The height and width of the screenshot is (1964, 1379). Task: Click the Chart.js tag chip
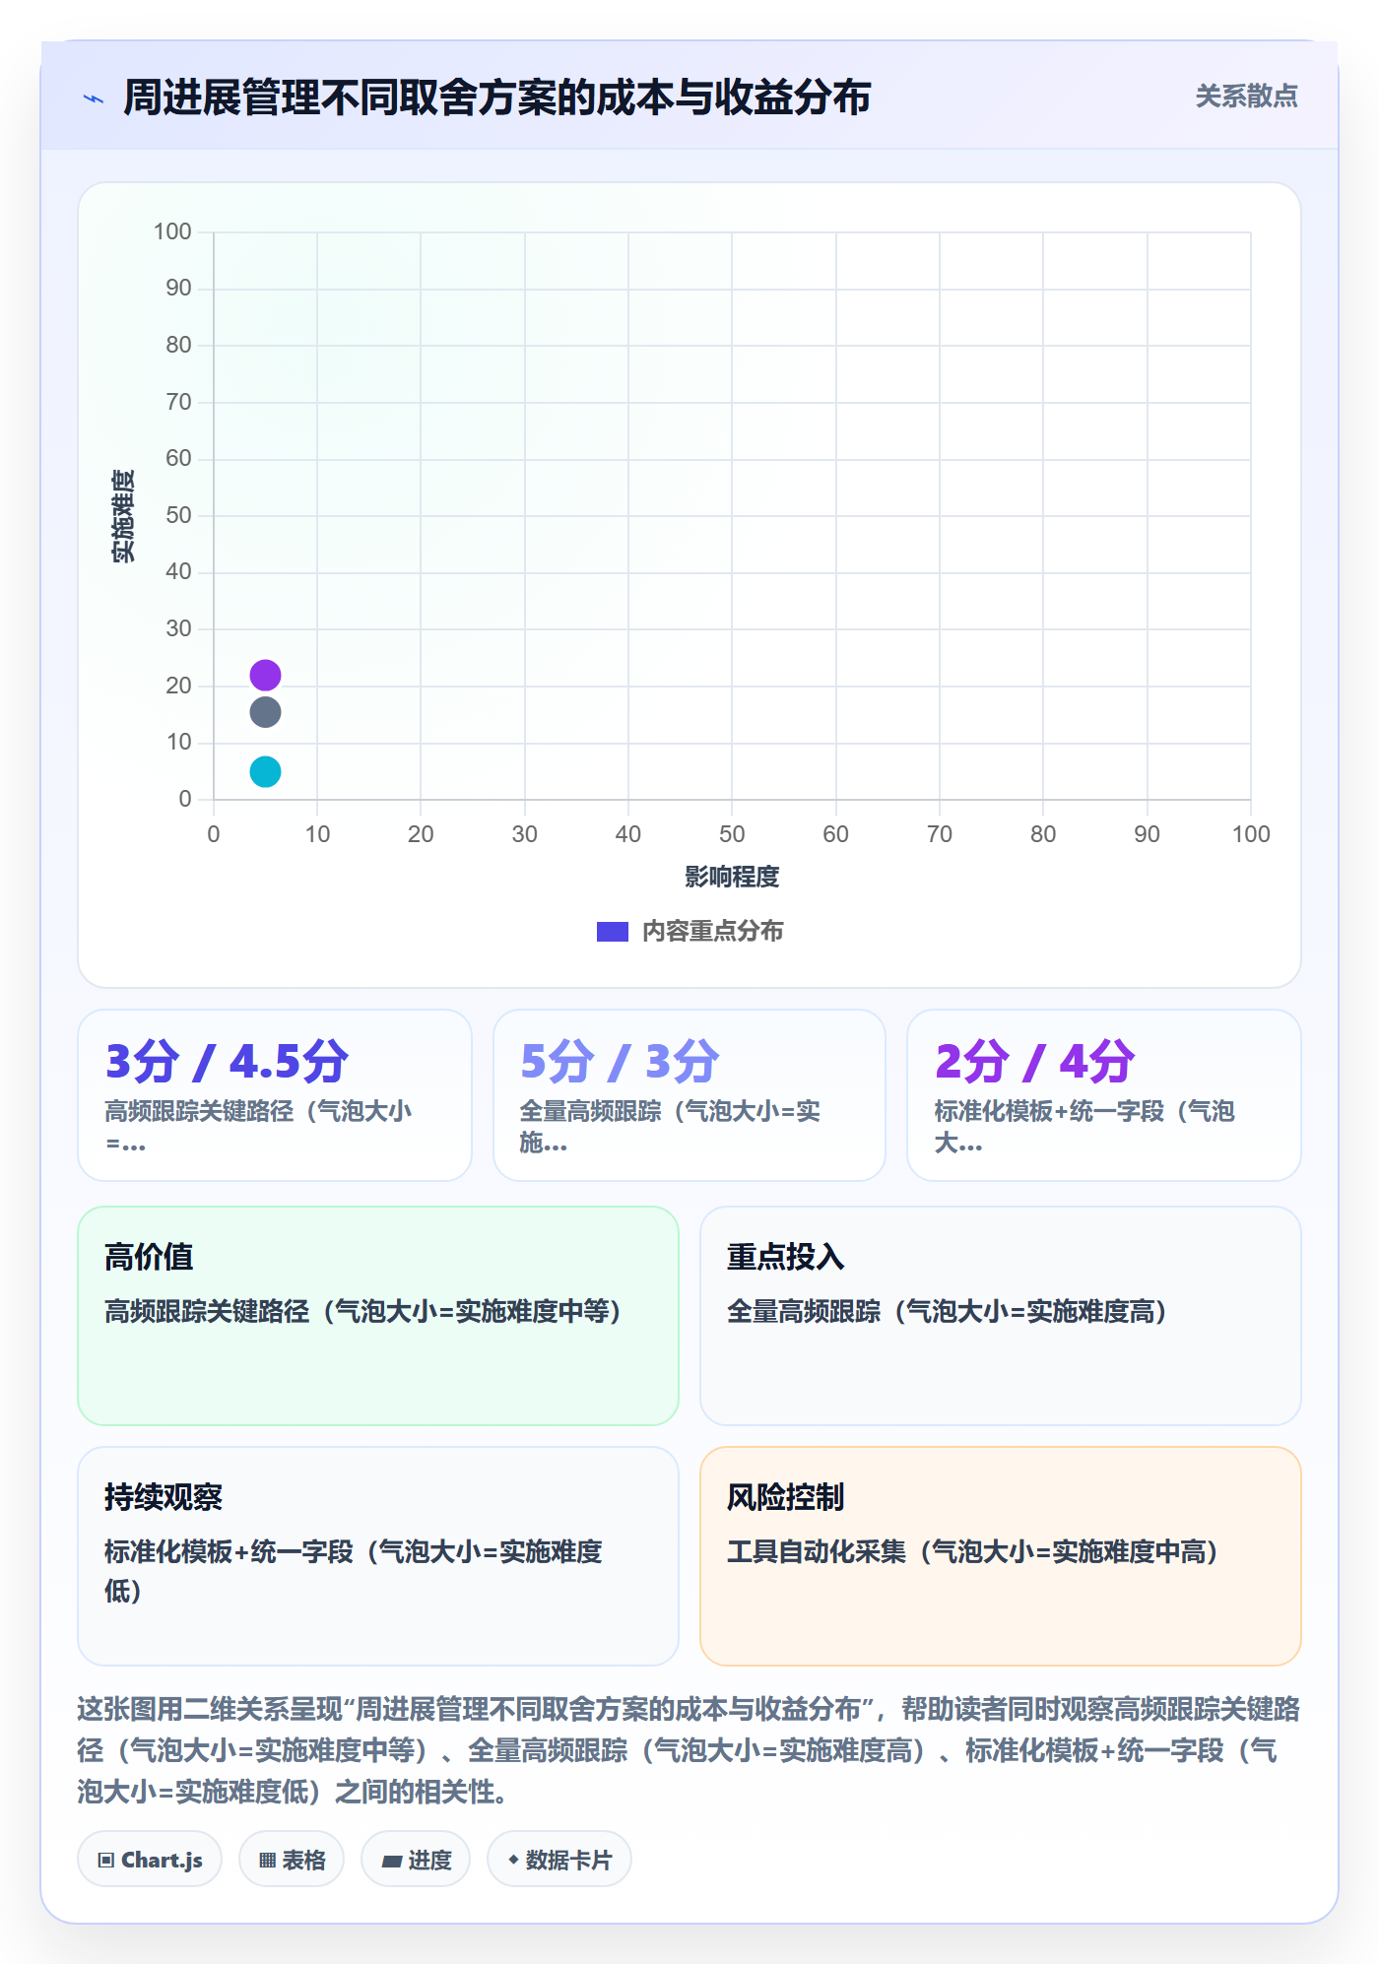150,1859
